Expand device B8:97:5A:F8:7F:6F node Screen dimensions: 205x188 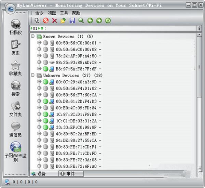tap(39, 69)
